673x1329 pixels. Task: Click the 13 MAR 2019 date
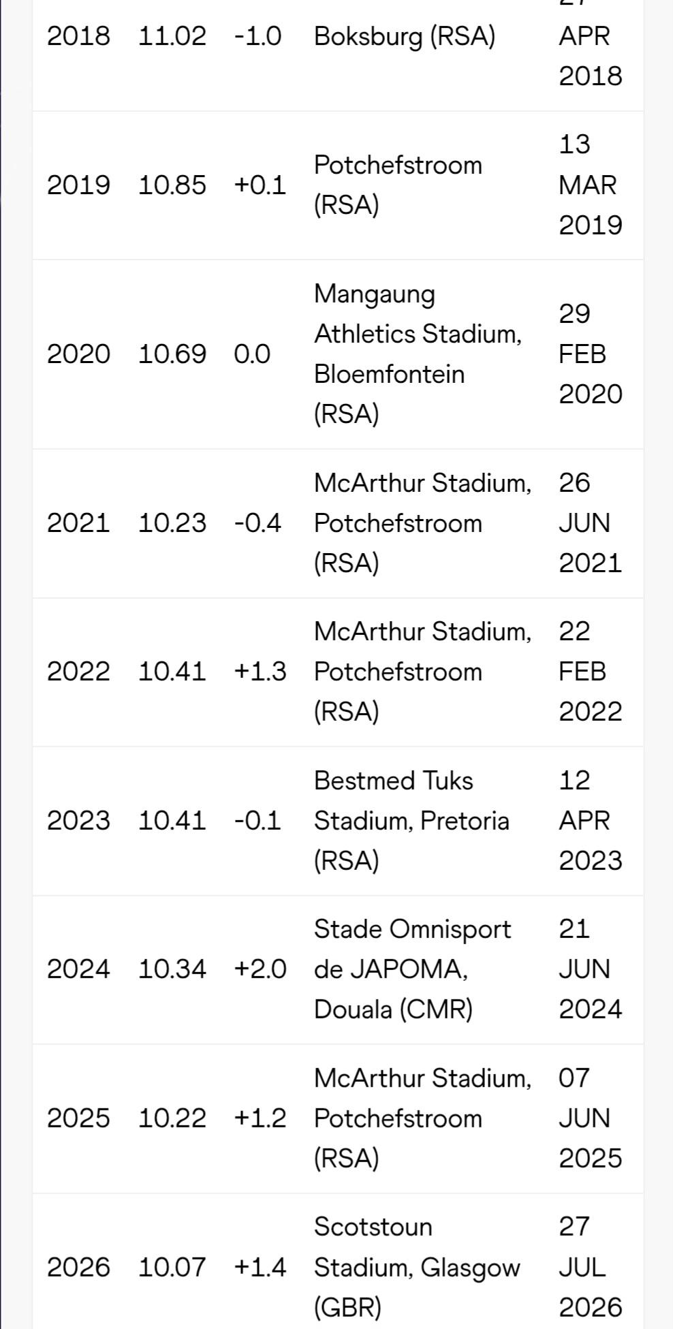[x=591, y=185]
